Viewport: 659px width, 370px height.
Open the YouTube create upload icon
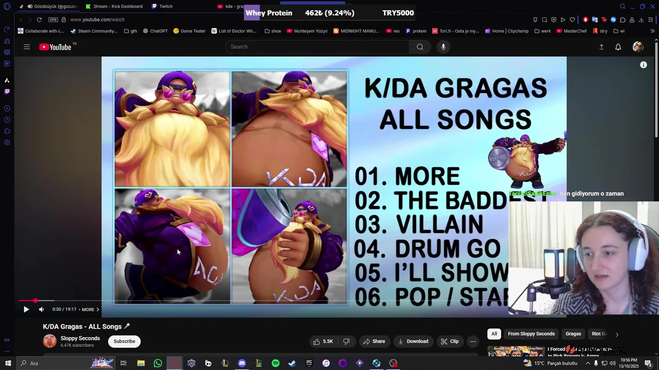coord(601,47)
